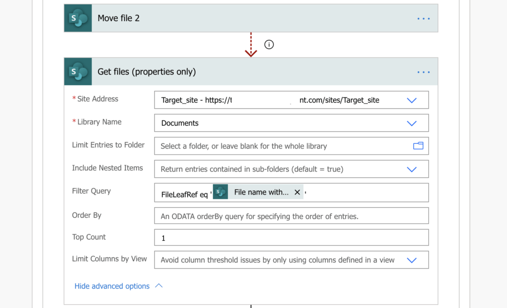Remove the File name token from Filter Query
The image size is (507, 308).
297,192
